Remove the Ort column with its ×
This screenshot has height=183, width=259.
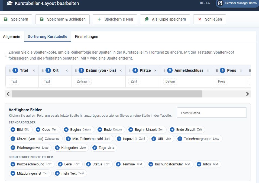click(x=67, y=71)
